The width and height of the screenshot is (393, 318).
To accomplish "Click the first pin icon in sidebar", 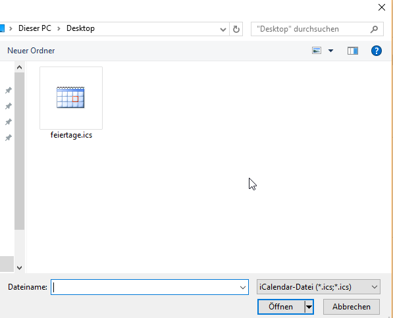I will [9, 90].
